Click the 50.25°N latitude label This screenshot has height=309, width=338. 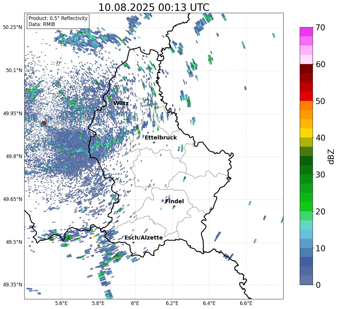coord(13,27)
